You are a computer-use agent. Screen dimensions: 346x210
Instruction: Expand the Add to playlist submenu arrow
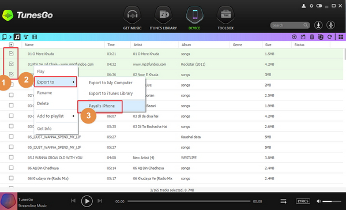[73, 116]
